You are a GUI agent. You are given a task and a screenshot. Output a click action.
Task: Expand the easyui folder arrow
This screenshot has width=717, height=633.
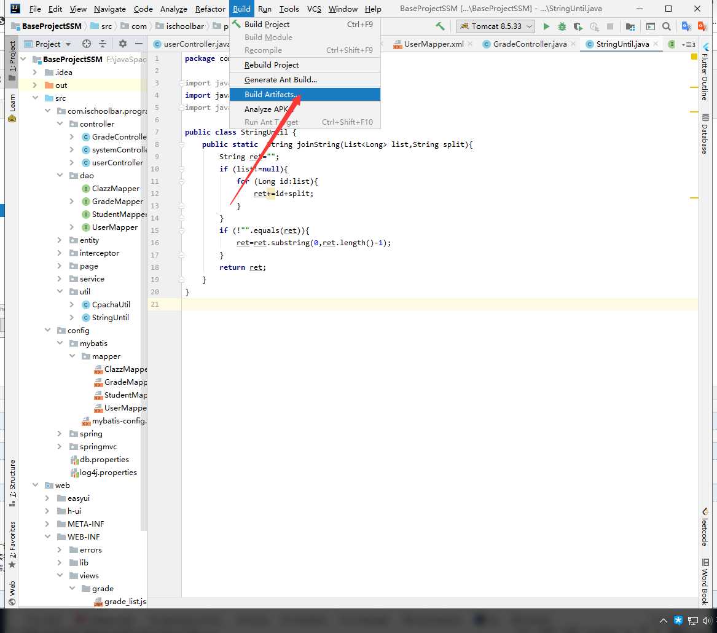[47, 498]
